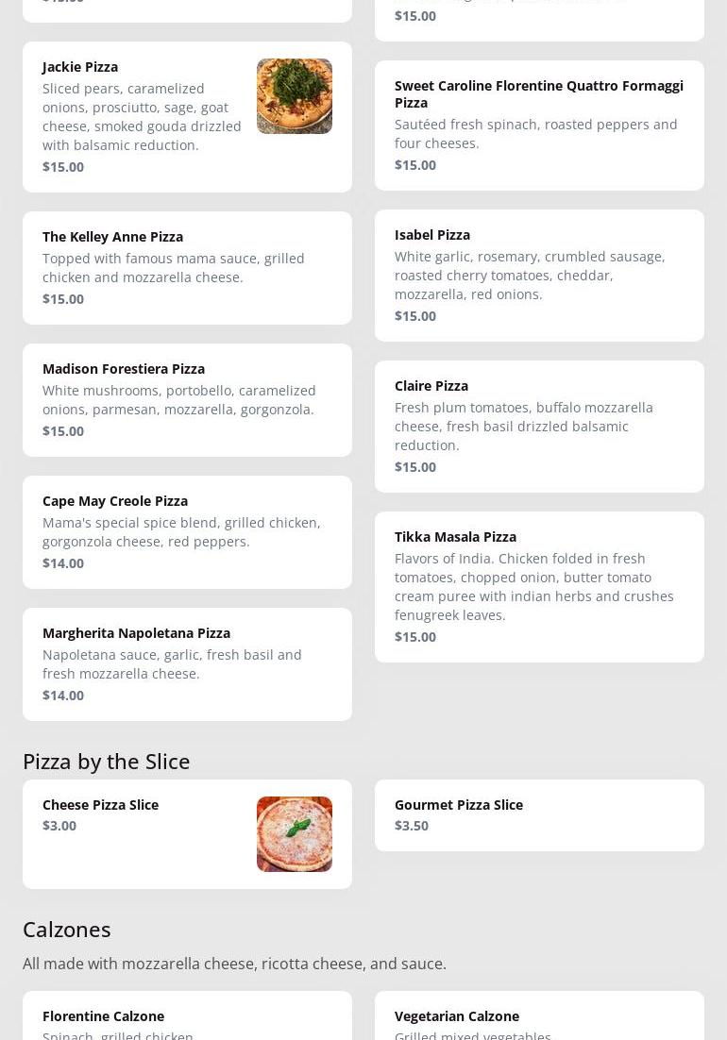The height and width of the screenshot is (1040, 727).
Task: Add the Cheese Pizza Slice title
Action: 100,805
